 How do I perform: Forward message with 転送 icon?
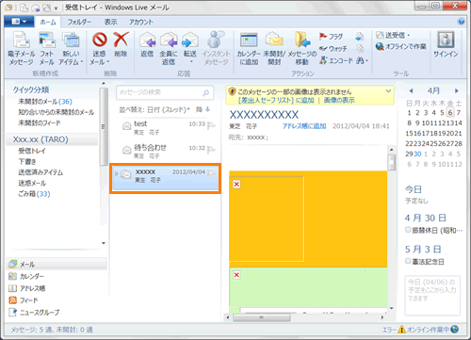(x=190, y=45)
